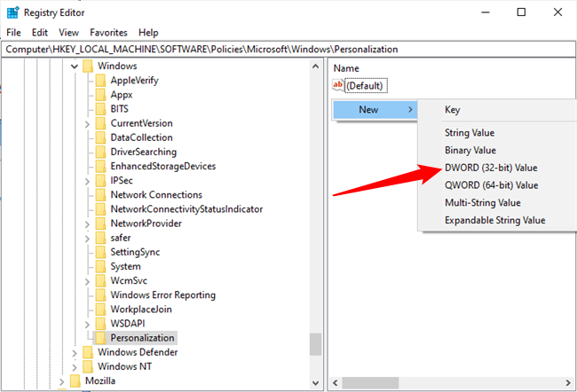Click the NetworkConnectivityStatusIndicator folder icon
This screenshot has width=577, height=392.
pos(100,209)
